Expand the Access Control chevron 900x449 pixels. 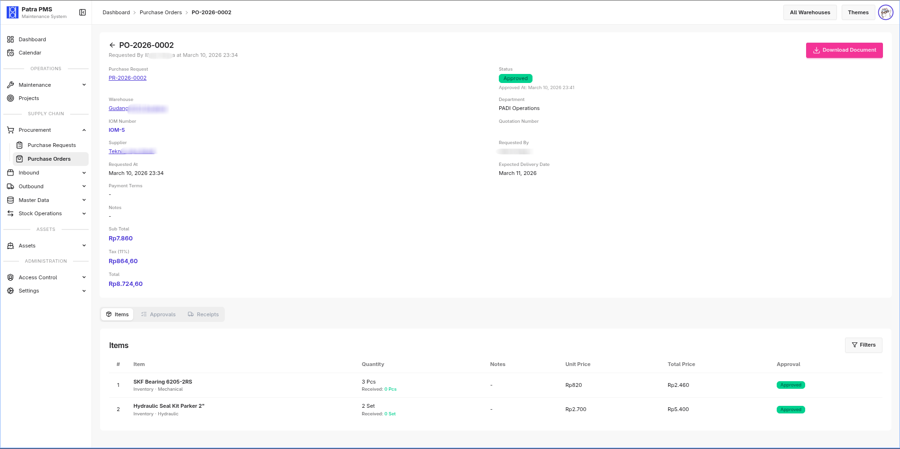pyautogui.click(x=84, y=277)
